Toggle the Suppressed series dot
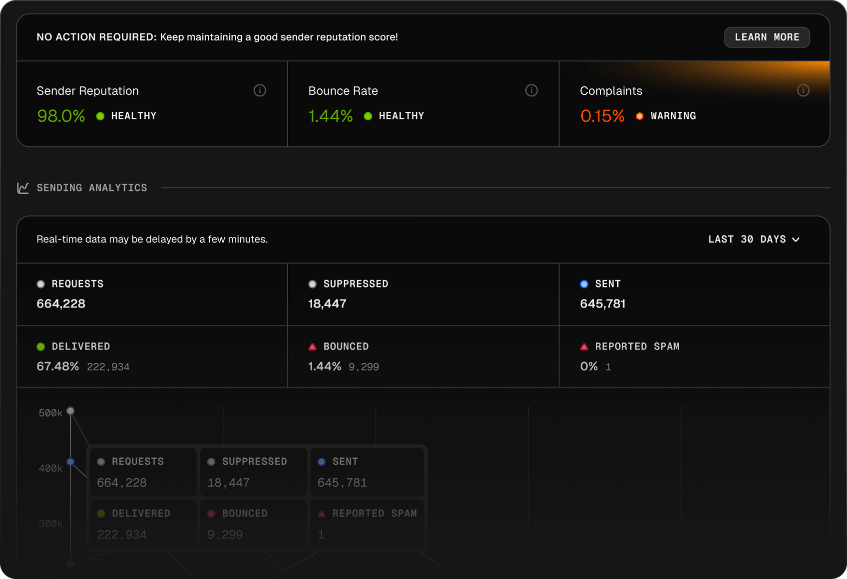Viewport: 847px width, 579px height. pos(313,284)
